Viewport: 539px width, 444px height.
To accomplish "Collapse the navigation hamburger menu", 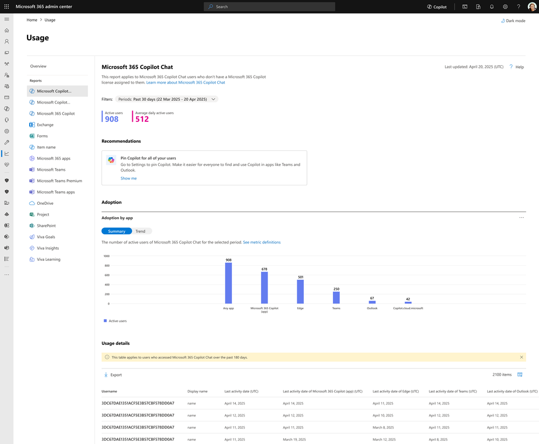I will coord(6,19).
